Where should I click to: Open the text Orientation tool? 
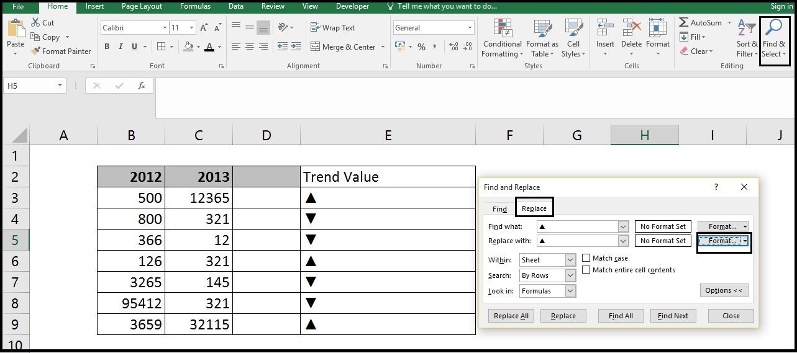(283, 27)
